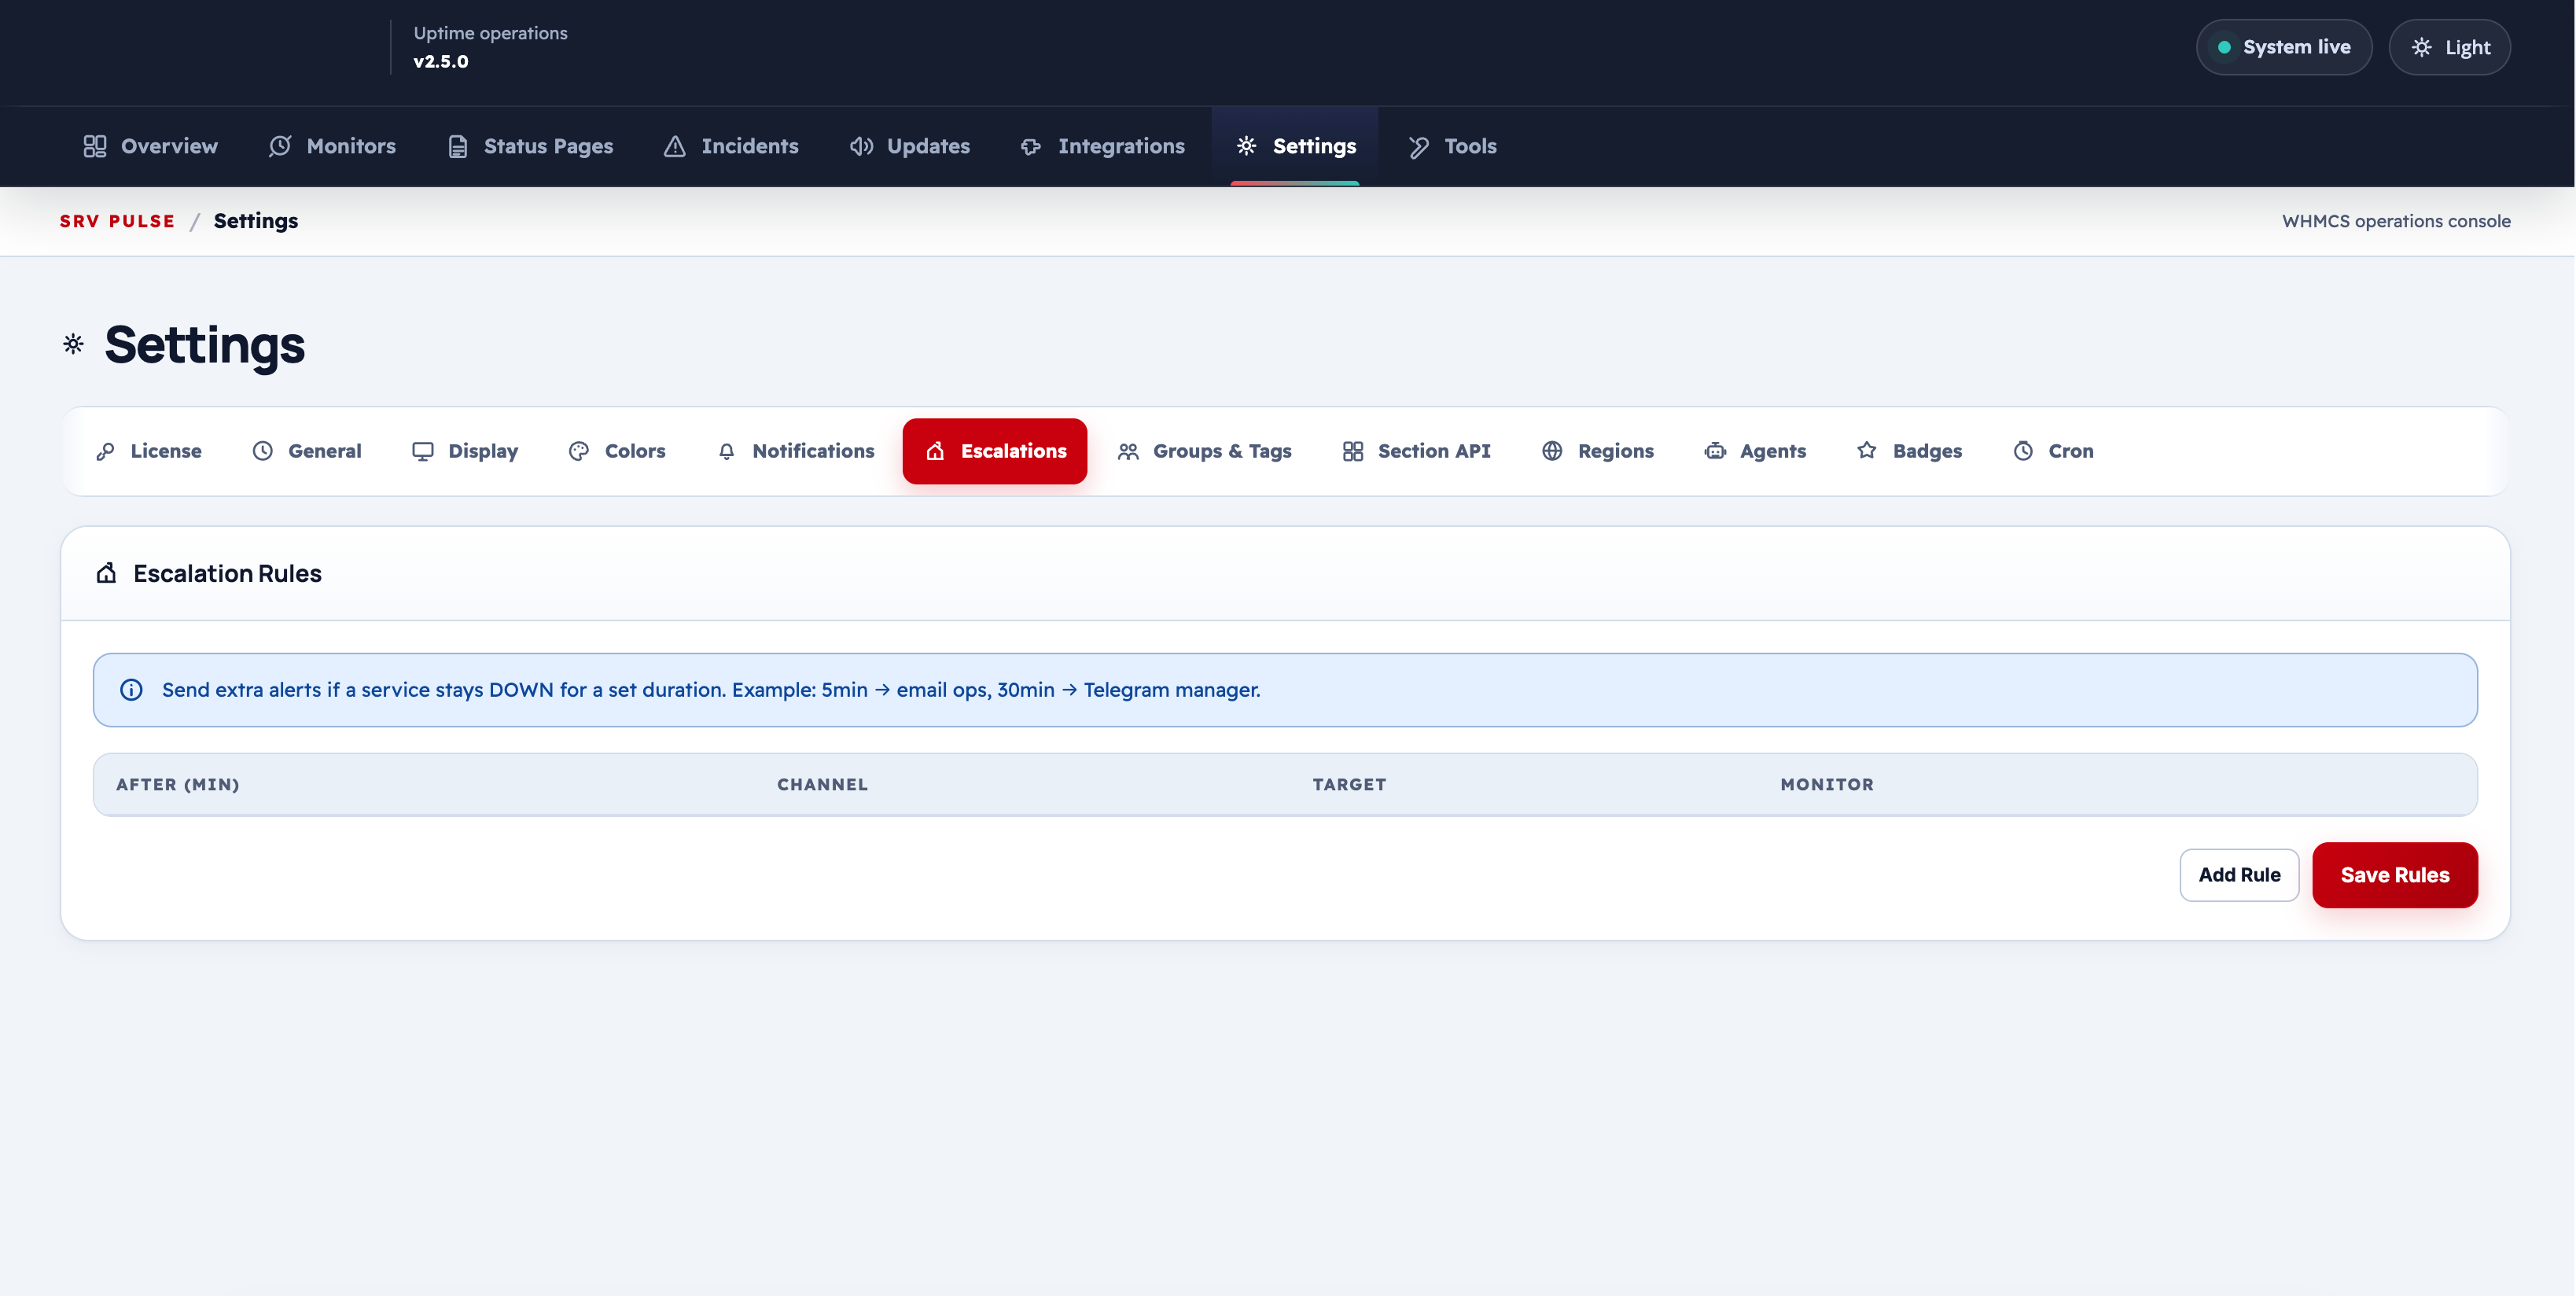Select the Notifications settings tab
The image size is (2576, 1296).
tap(796, 451)
